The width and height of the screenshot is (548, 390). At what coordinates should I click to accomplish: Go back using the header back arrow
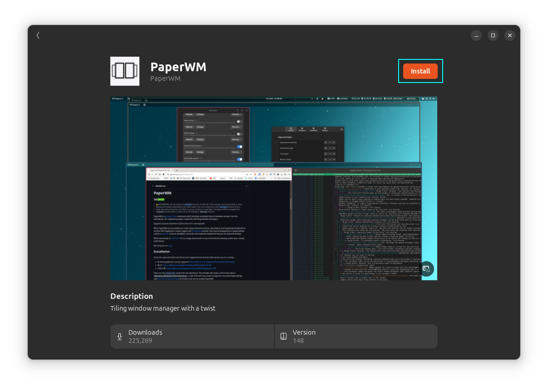pyautogui.click(x=38, y=35)
